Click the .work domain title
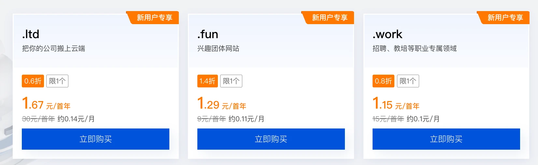Viewport: 538px width, 165px height. (x=388, y=34)
